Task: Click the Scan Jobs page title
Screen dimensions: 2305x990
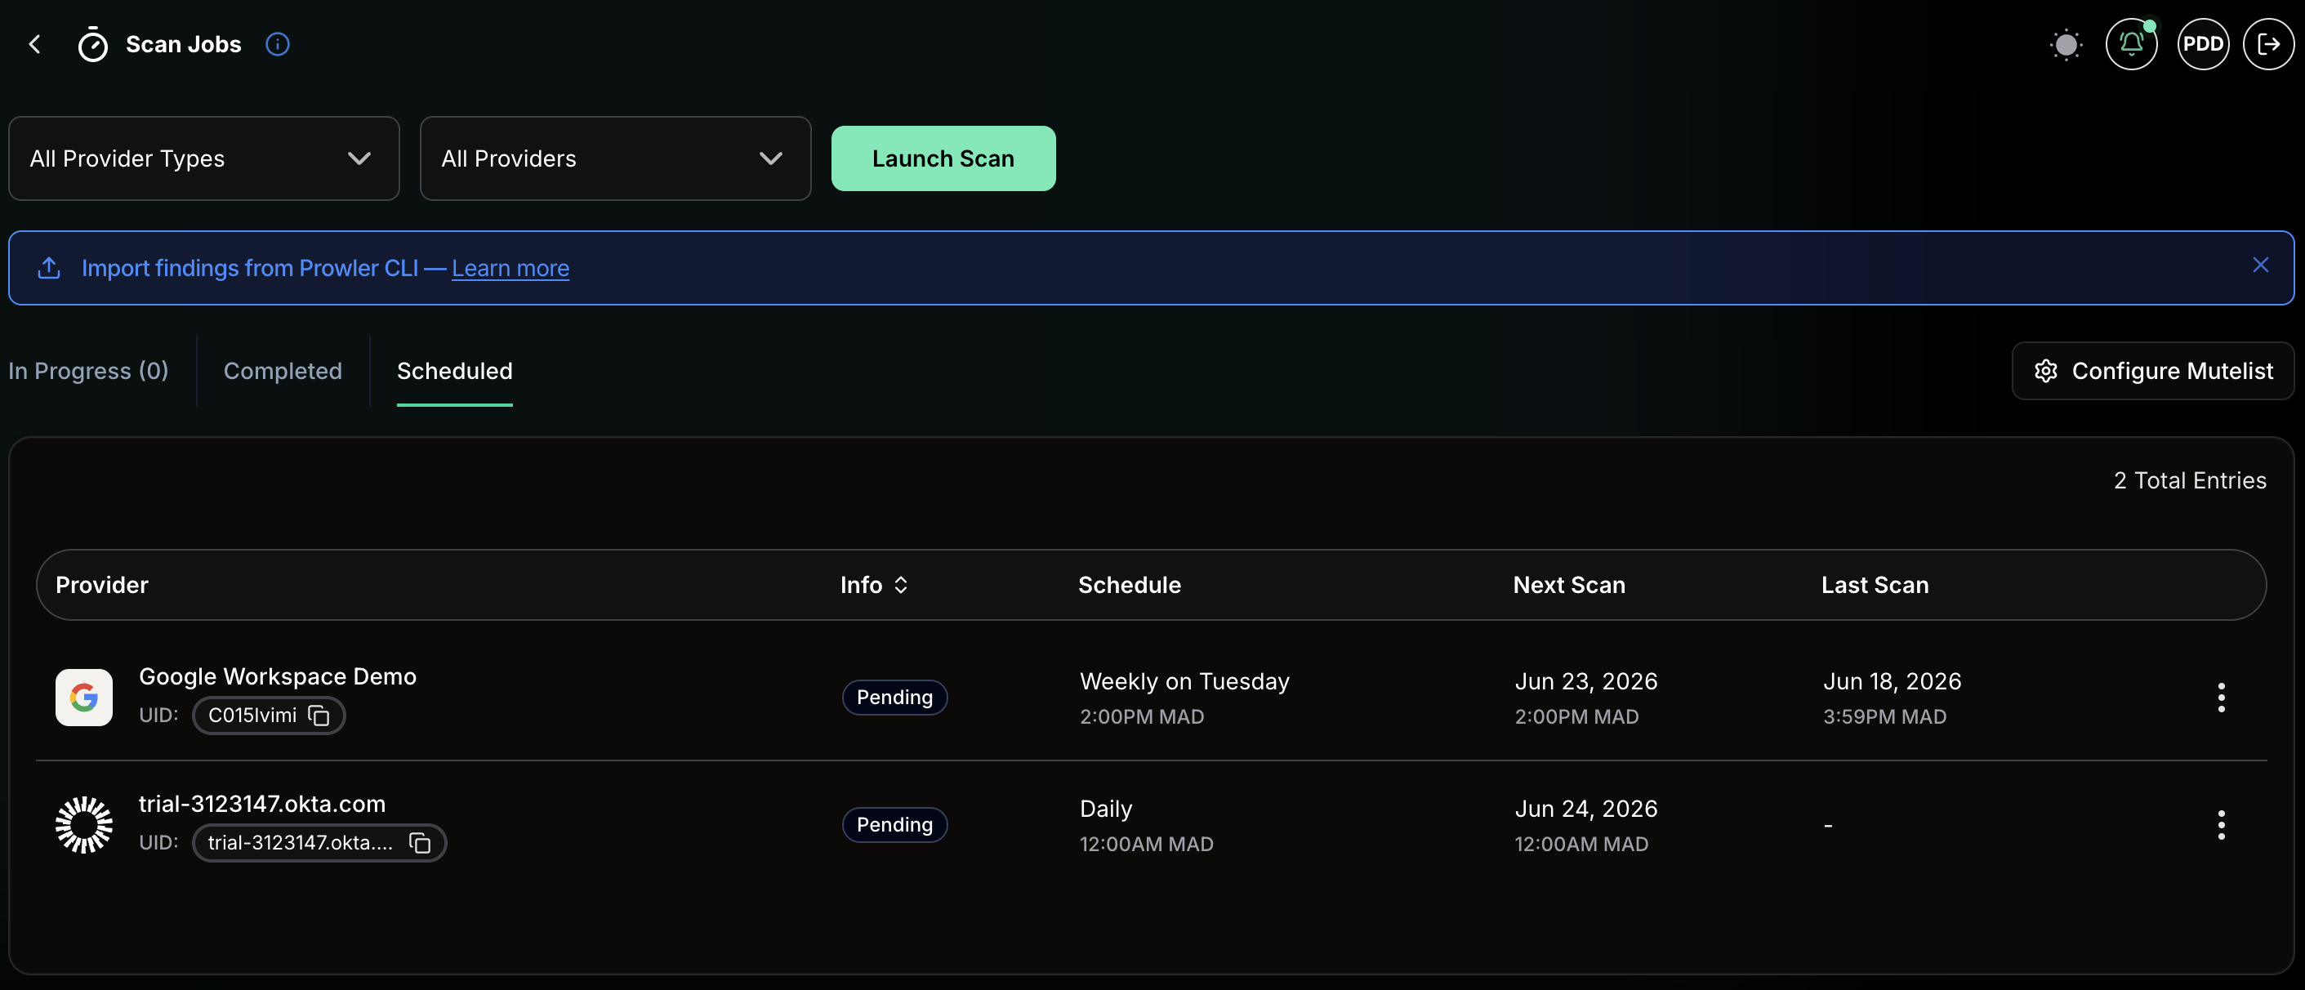Action: (x=184, y=44)
